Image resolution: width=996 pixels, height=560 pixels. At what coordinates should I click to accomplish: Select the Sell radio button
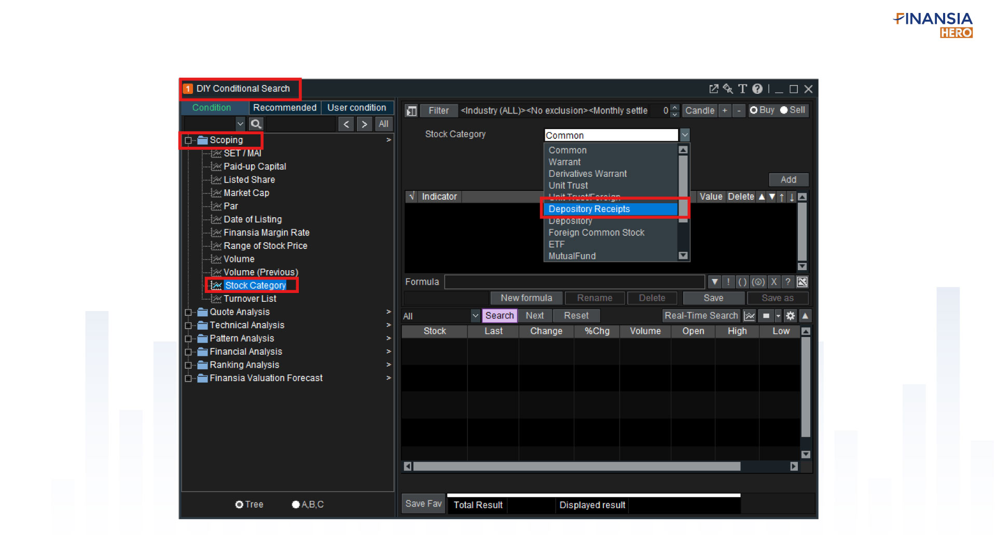pos(784,110)
